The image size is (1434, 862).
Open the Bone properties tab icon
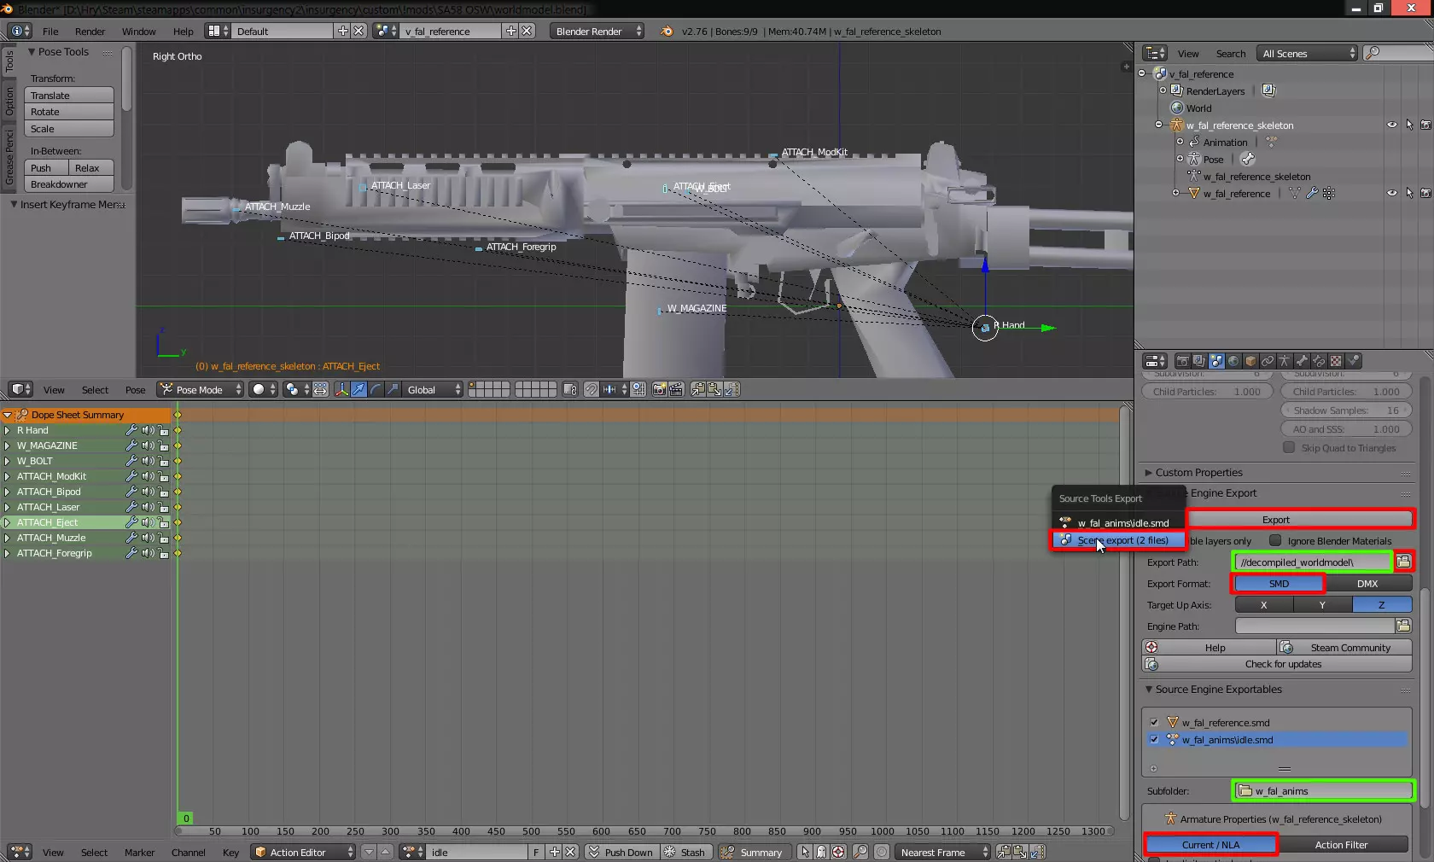click(x=1302, y=361)
